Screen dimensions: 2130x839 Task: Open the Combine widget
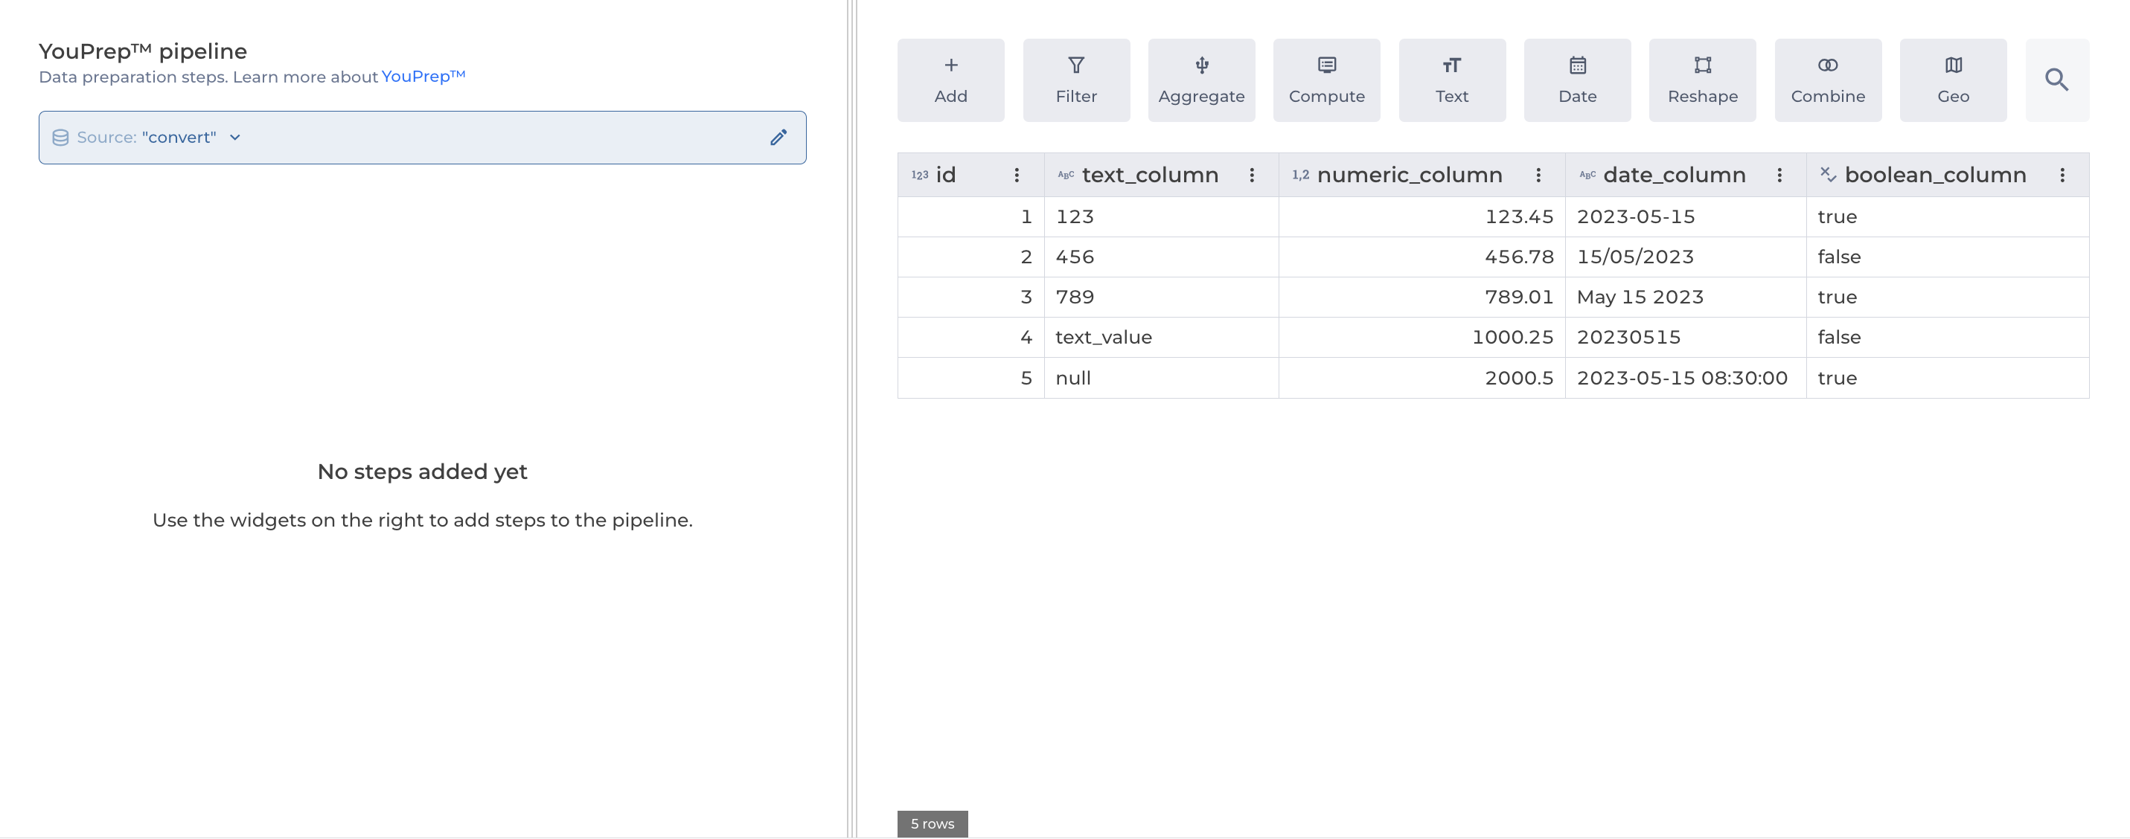[x=1827, y=80]
